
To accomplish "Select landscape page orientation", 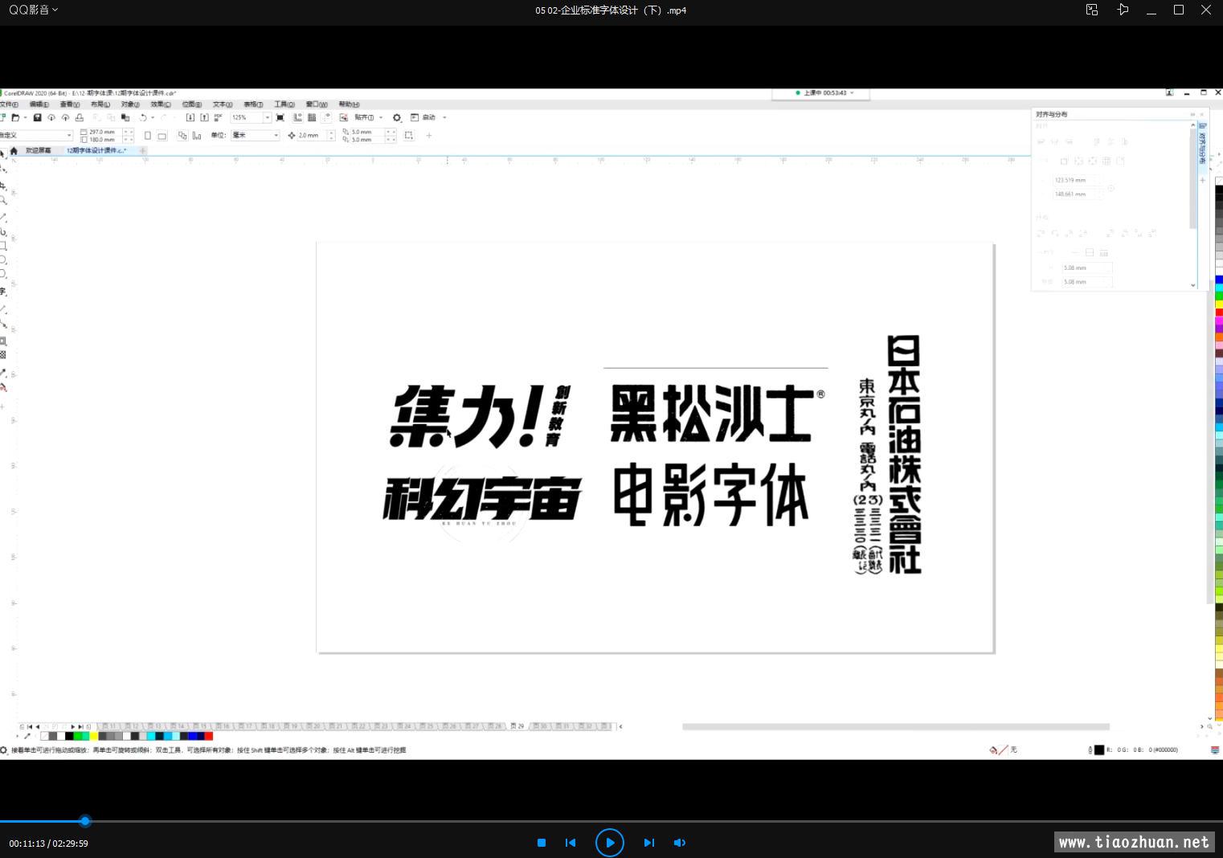I will point(162,136).
